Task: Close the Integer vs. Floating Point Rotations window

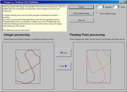Action: [125, 2]
